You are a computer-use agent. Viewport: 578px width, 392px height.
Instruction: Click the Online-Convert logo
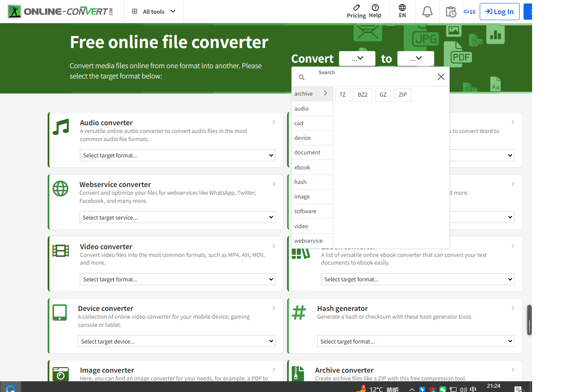pos(61,12)
